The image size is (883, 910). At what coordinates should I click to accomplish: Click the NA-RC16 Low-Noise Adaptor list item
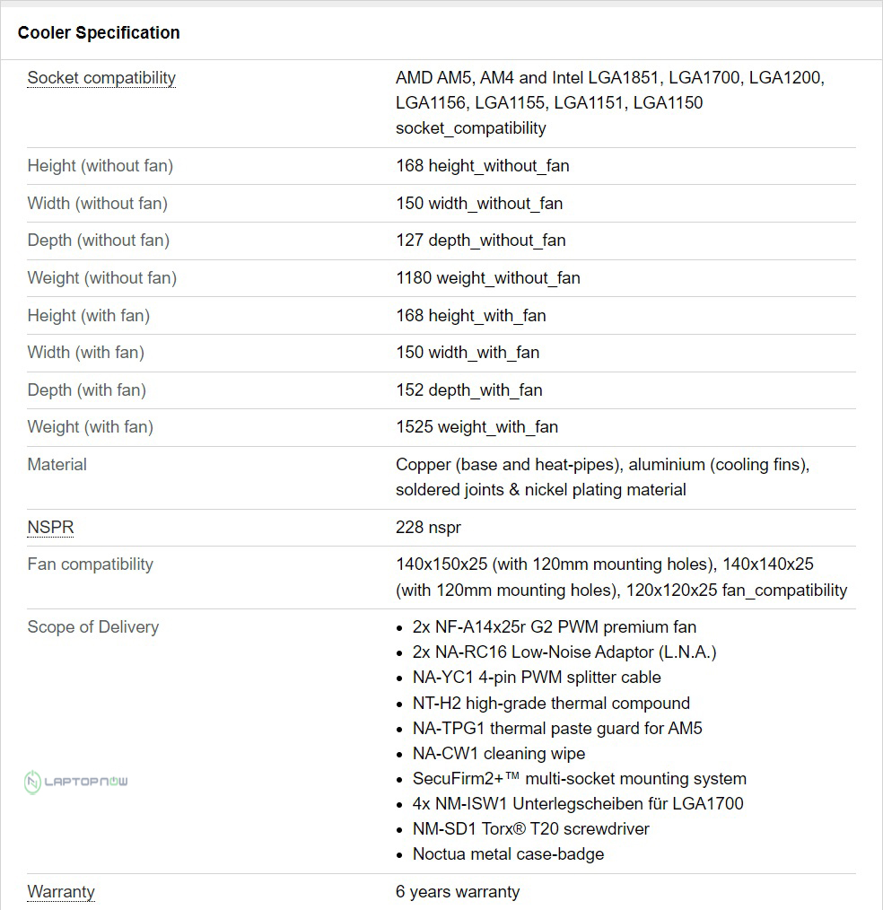(x=564, y=652)
